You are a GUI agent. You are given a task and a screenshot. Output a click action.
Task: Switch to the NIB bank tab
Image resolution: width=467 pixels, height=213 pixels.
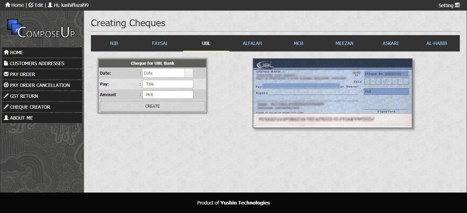tap(114, 43)
